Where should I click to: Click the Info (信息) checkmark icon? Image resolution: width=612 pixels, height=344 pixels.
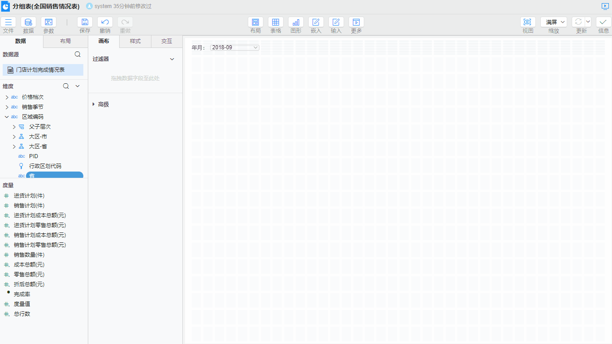click(x=603, y=22)
